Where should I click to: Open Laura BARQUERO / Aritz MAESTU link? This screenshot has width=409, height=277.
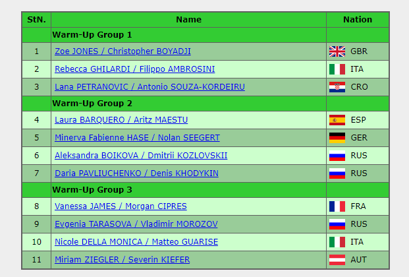[121, 119]
